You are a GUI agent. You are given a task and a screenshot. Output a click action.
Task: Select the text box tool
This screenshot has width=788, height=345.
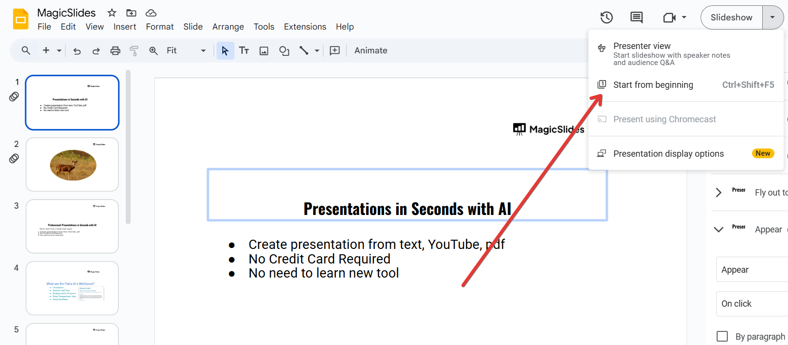244,50
